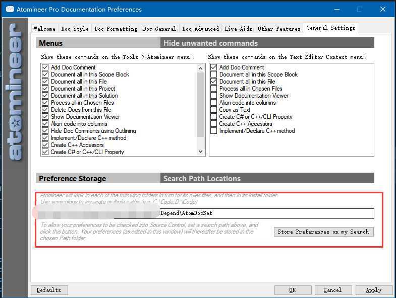This screenshot has width=396, height=298.
Task: Uncheck Document all in this File in Context list
Action: pyautogui.click(x=214, y=82)
